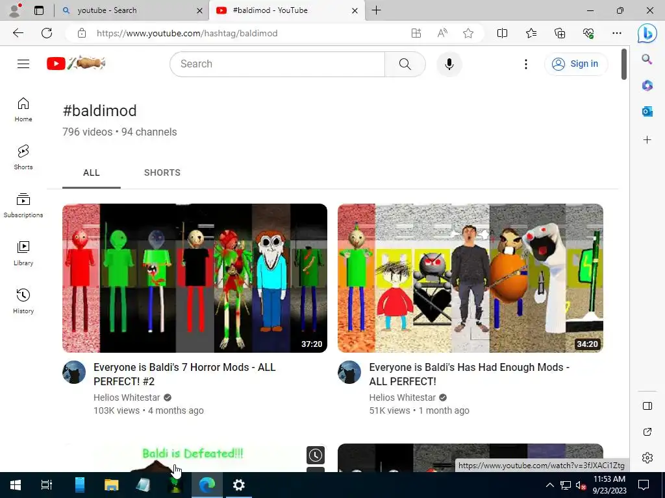The height and width of the screenshot is (498, 665).
Task: Go back with the browser back arrow
Action: pyautogui.click(x=18, y=33)
